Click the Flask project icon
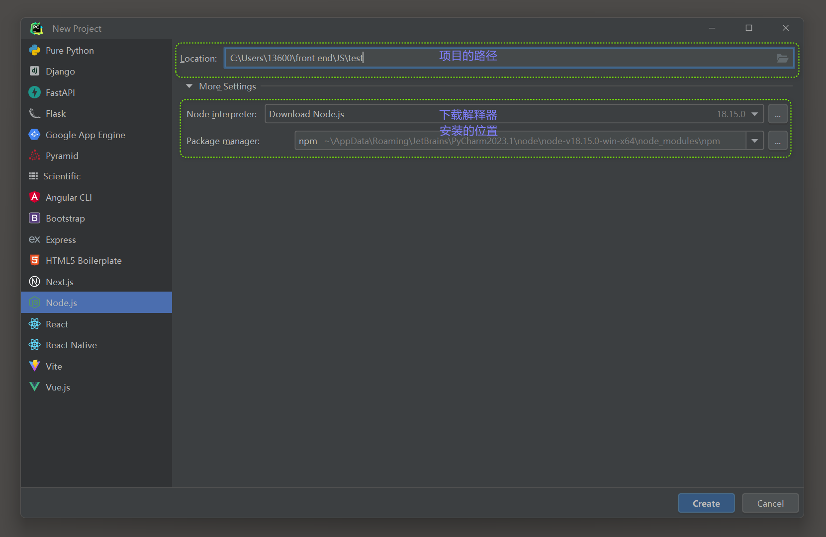 (x=34, y=113)
